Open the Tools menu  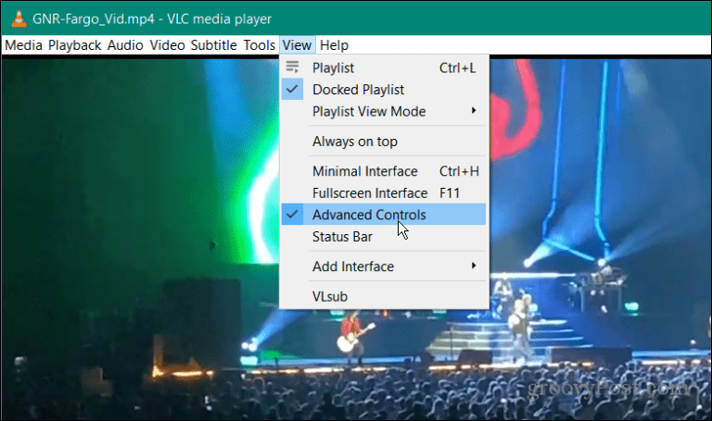[260, 45]
